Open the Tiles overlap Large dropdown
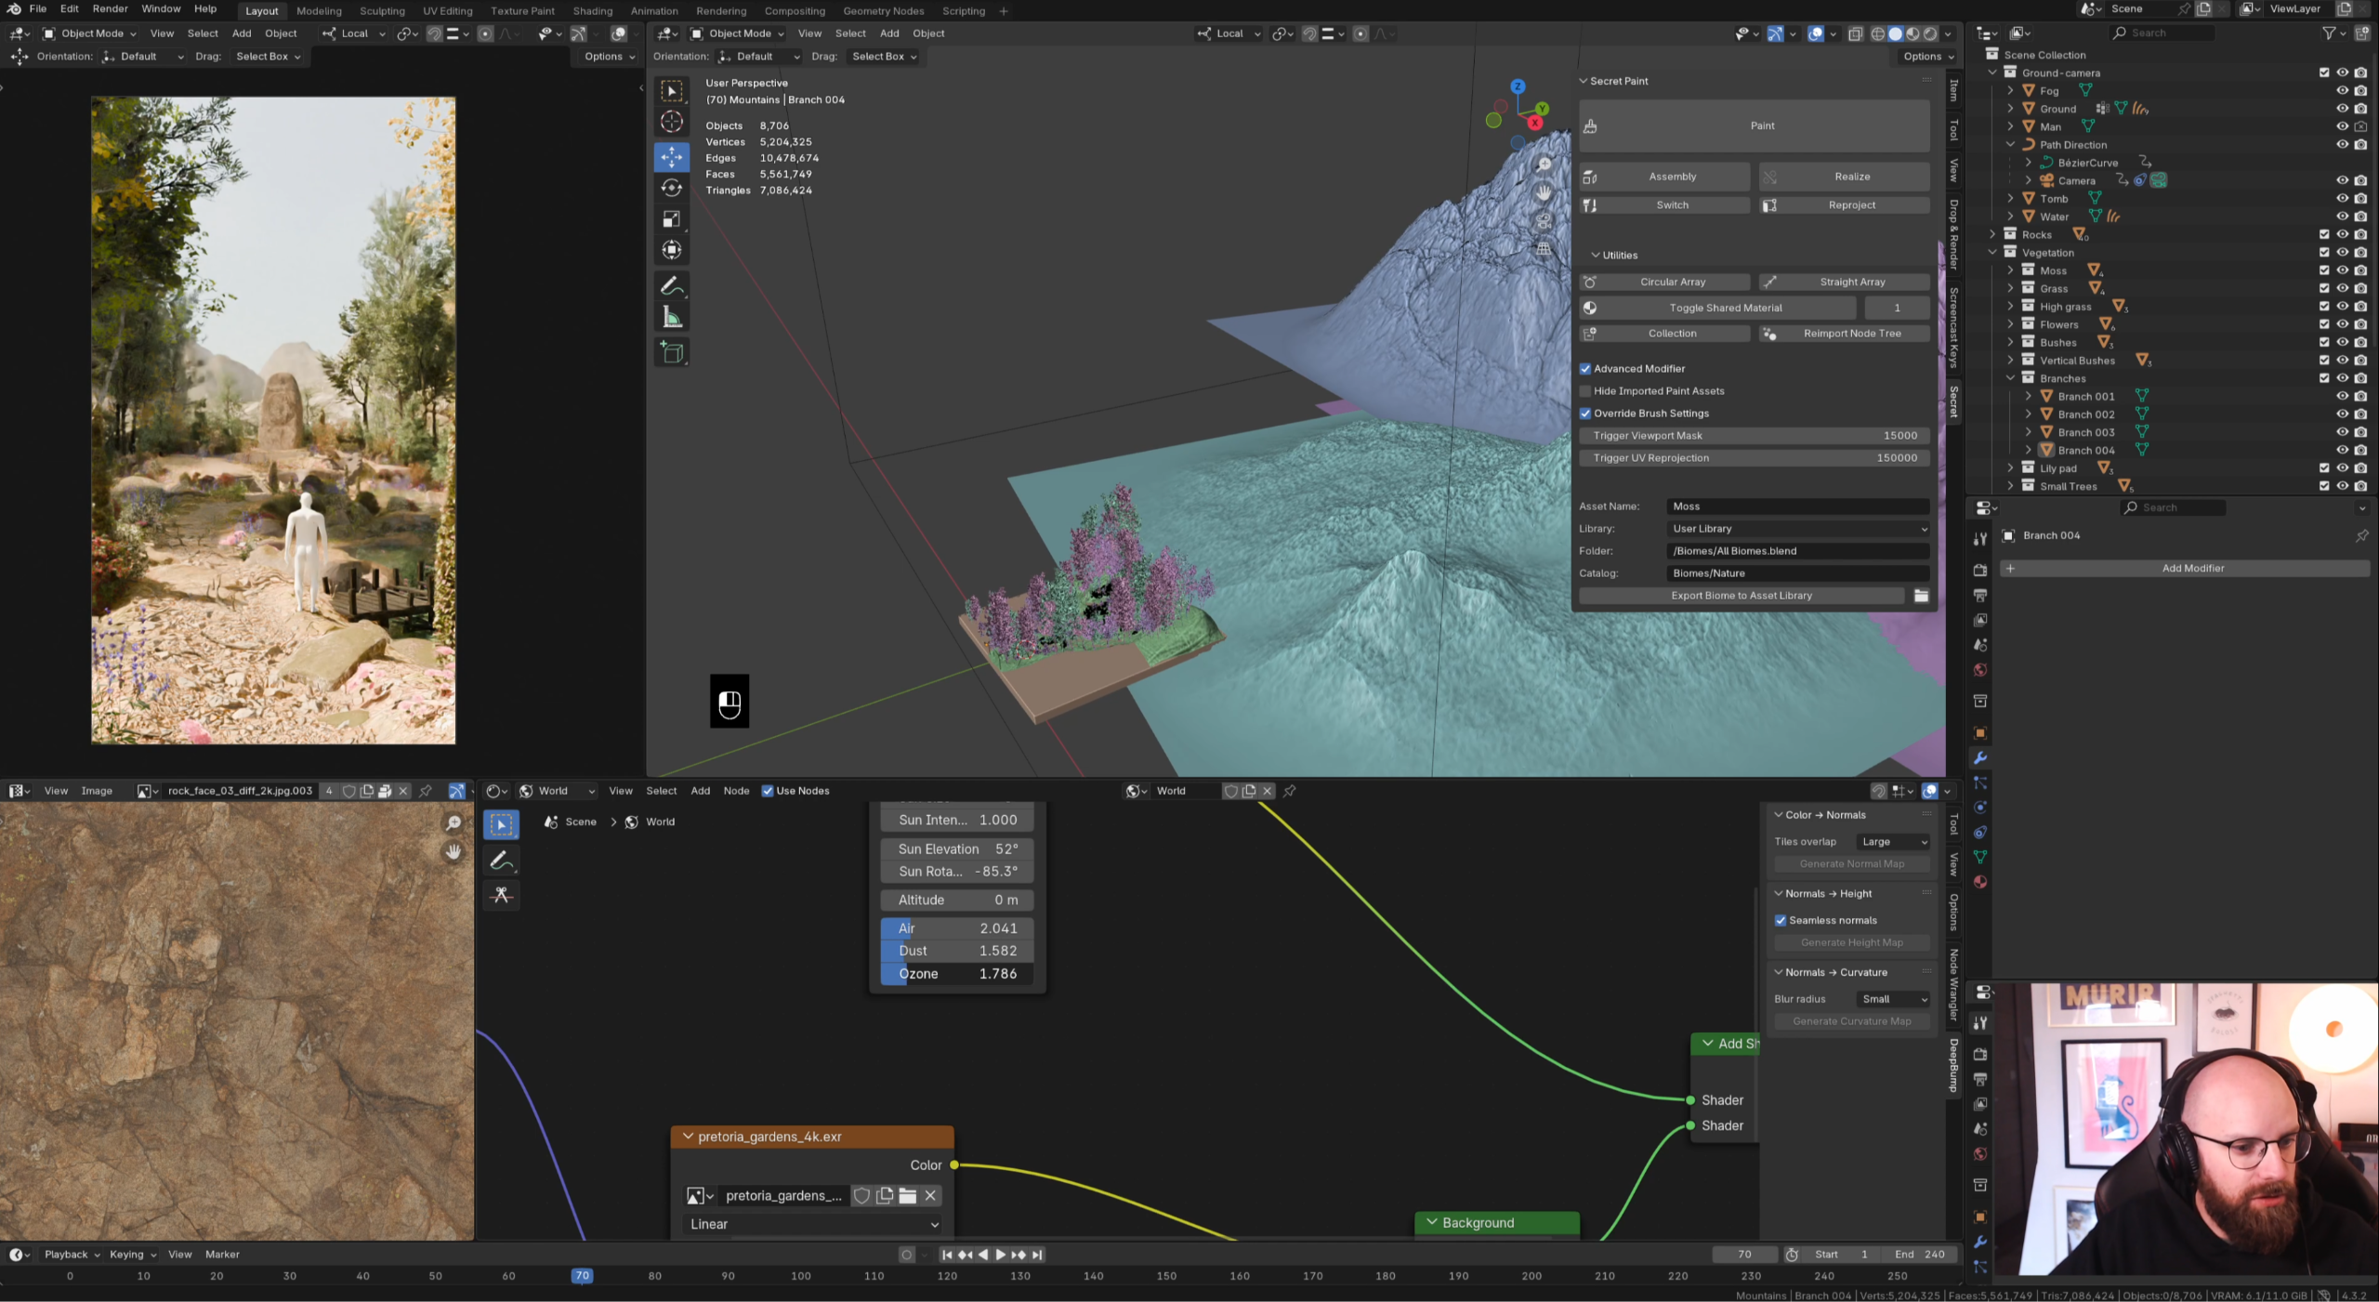The height and width of the screenshot is (1302, 2379). (1894, 842)
